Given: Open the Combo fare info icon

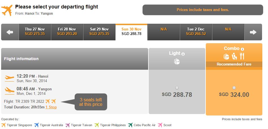Looking at the screenshot, I should point(242,49).
